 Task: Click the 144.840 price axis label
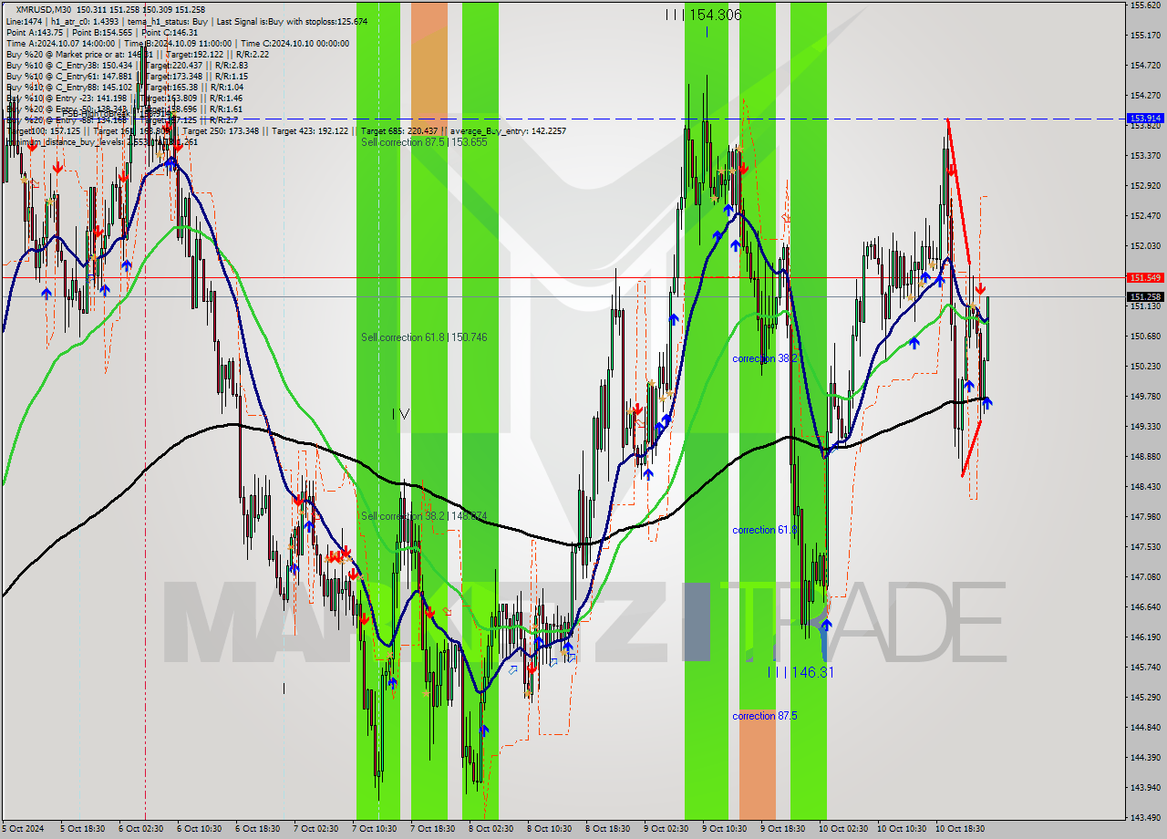[1145, 728]
